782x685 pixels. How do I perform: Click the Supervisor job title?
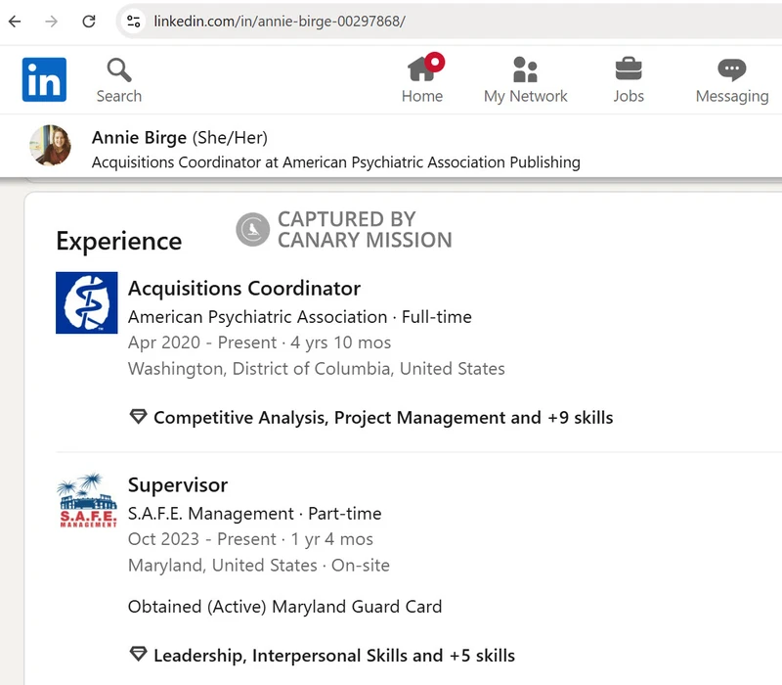tap(178, 484)
